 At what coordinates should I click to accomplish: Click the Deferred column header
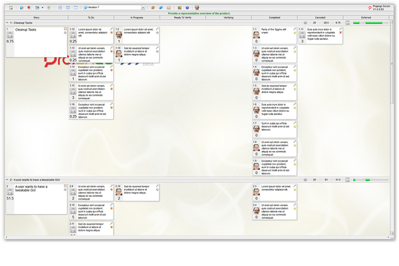[366, 17]
